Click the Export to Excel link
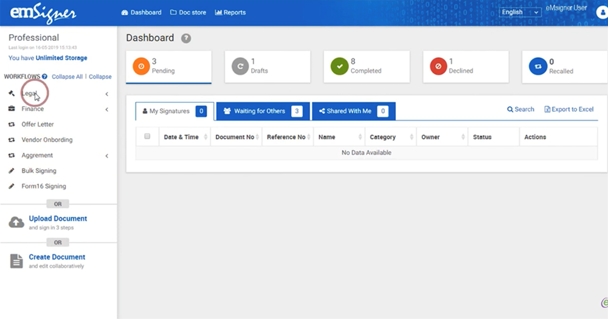Image resolution: width=608 pixels, height=319 pixels. point(568,110)
